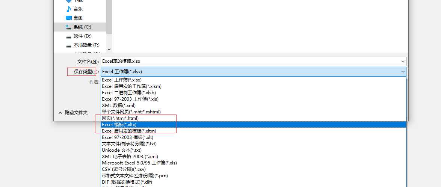Click the system drive icon for C:

pyautogui.click(x=69, y=27)
